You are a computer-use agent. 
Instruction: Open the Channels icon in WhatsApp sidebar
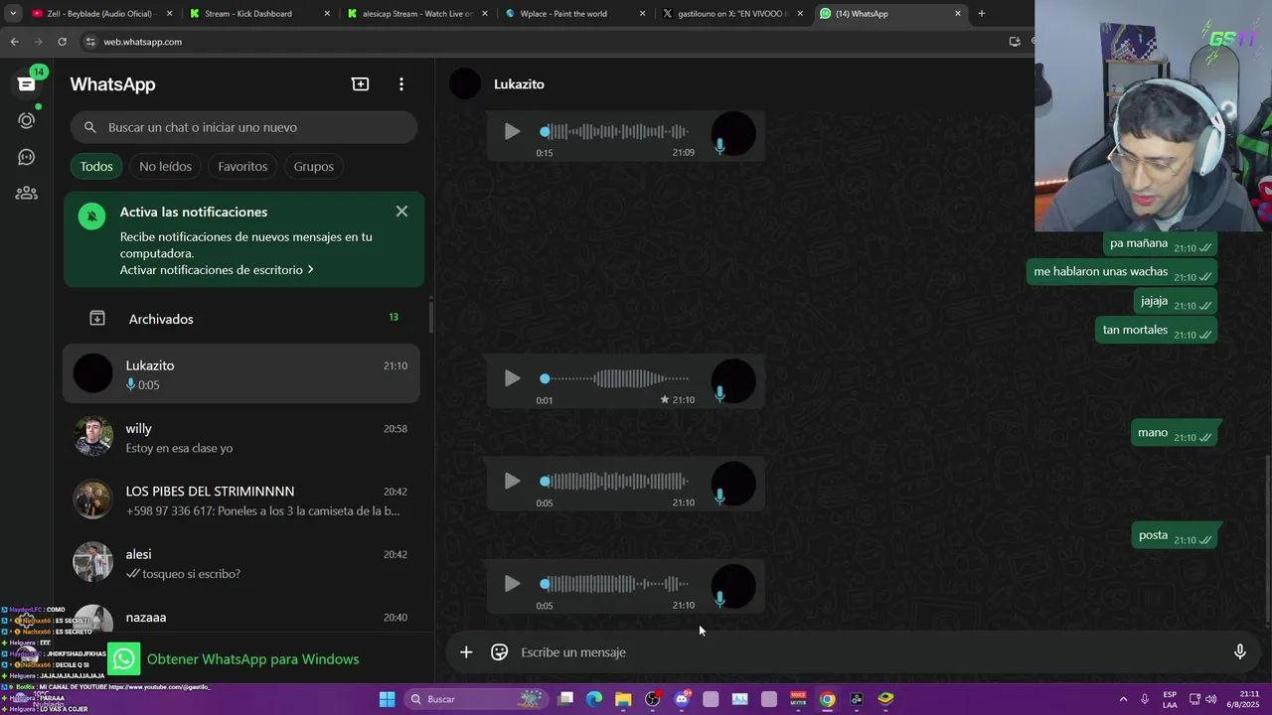coord(27,157)
